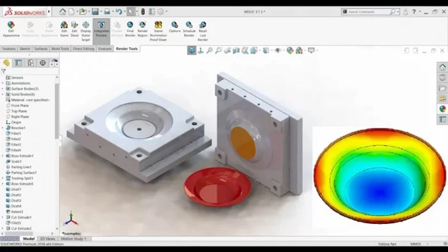Open Scene Illumination Proof Sheet
448x252 pixels.
pyautogui.click(x=158, y=31)
